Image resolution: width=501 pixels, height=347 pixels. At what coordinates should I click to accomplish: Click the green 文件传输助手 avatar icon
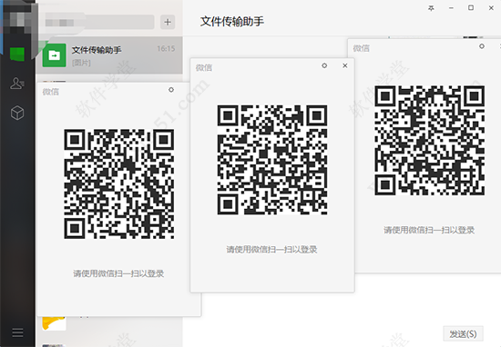[55, 55]
